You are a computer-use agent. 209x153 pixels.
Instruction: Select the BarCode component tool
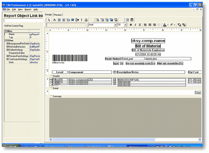(86, 20)
